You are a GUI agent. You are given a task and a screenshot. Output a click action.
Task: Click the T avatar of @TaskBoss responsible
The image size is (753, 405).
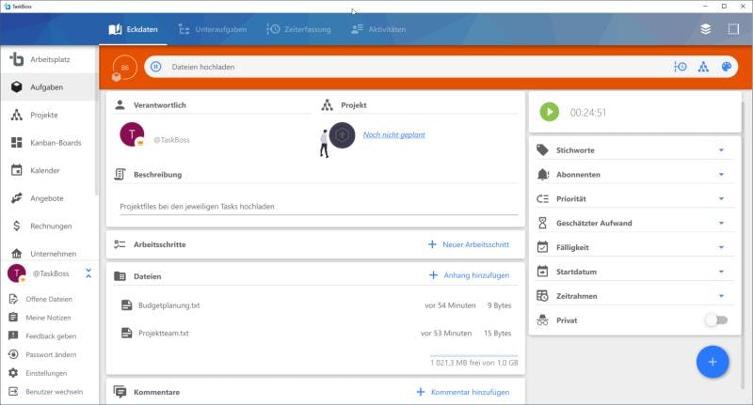pos(132,134)
